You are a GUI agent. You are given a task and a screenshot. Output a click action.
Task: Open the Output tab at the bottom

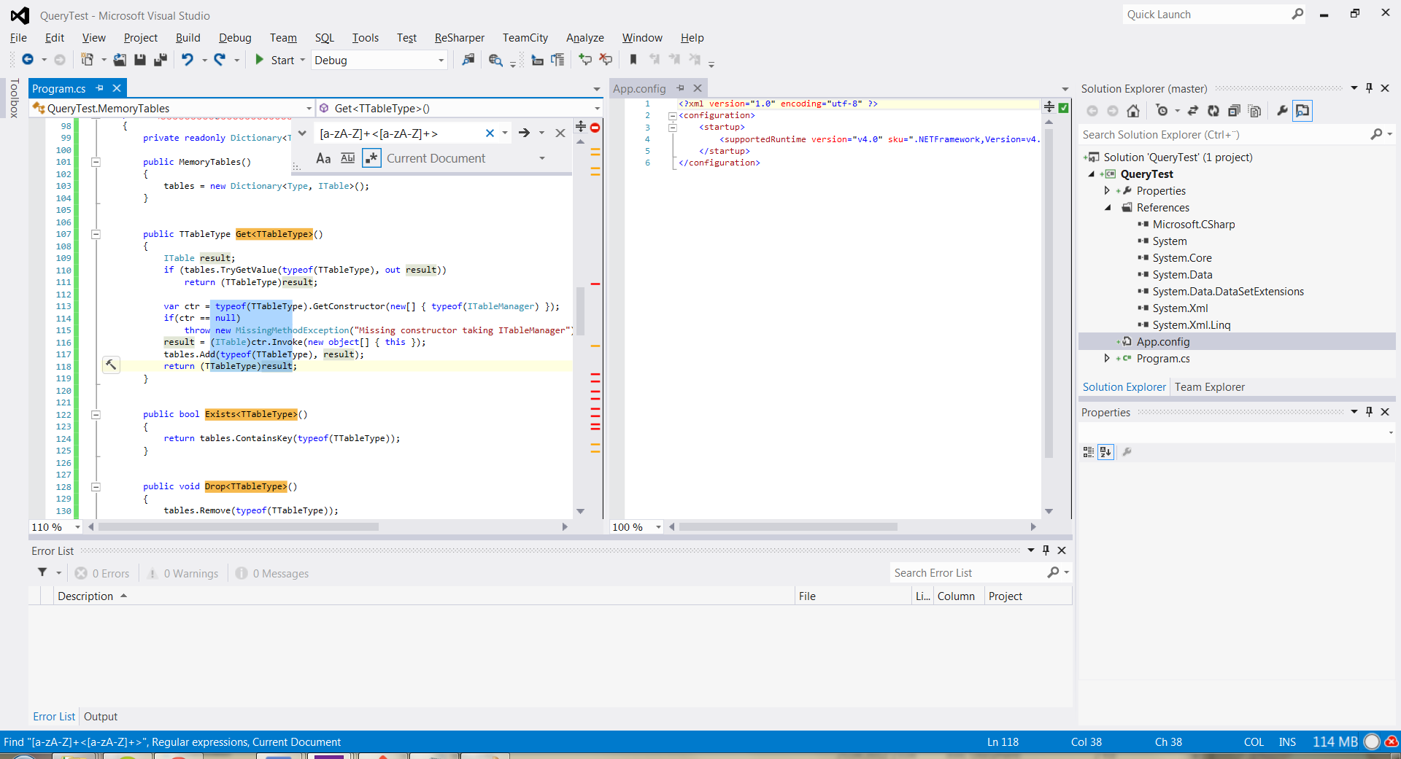click(101, 717)
